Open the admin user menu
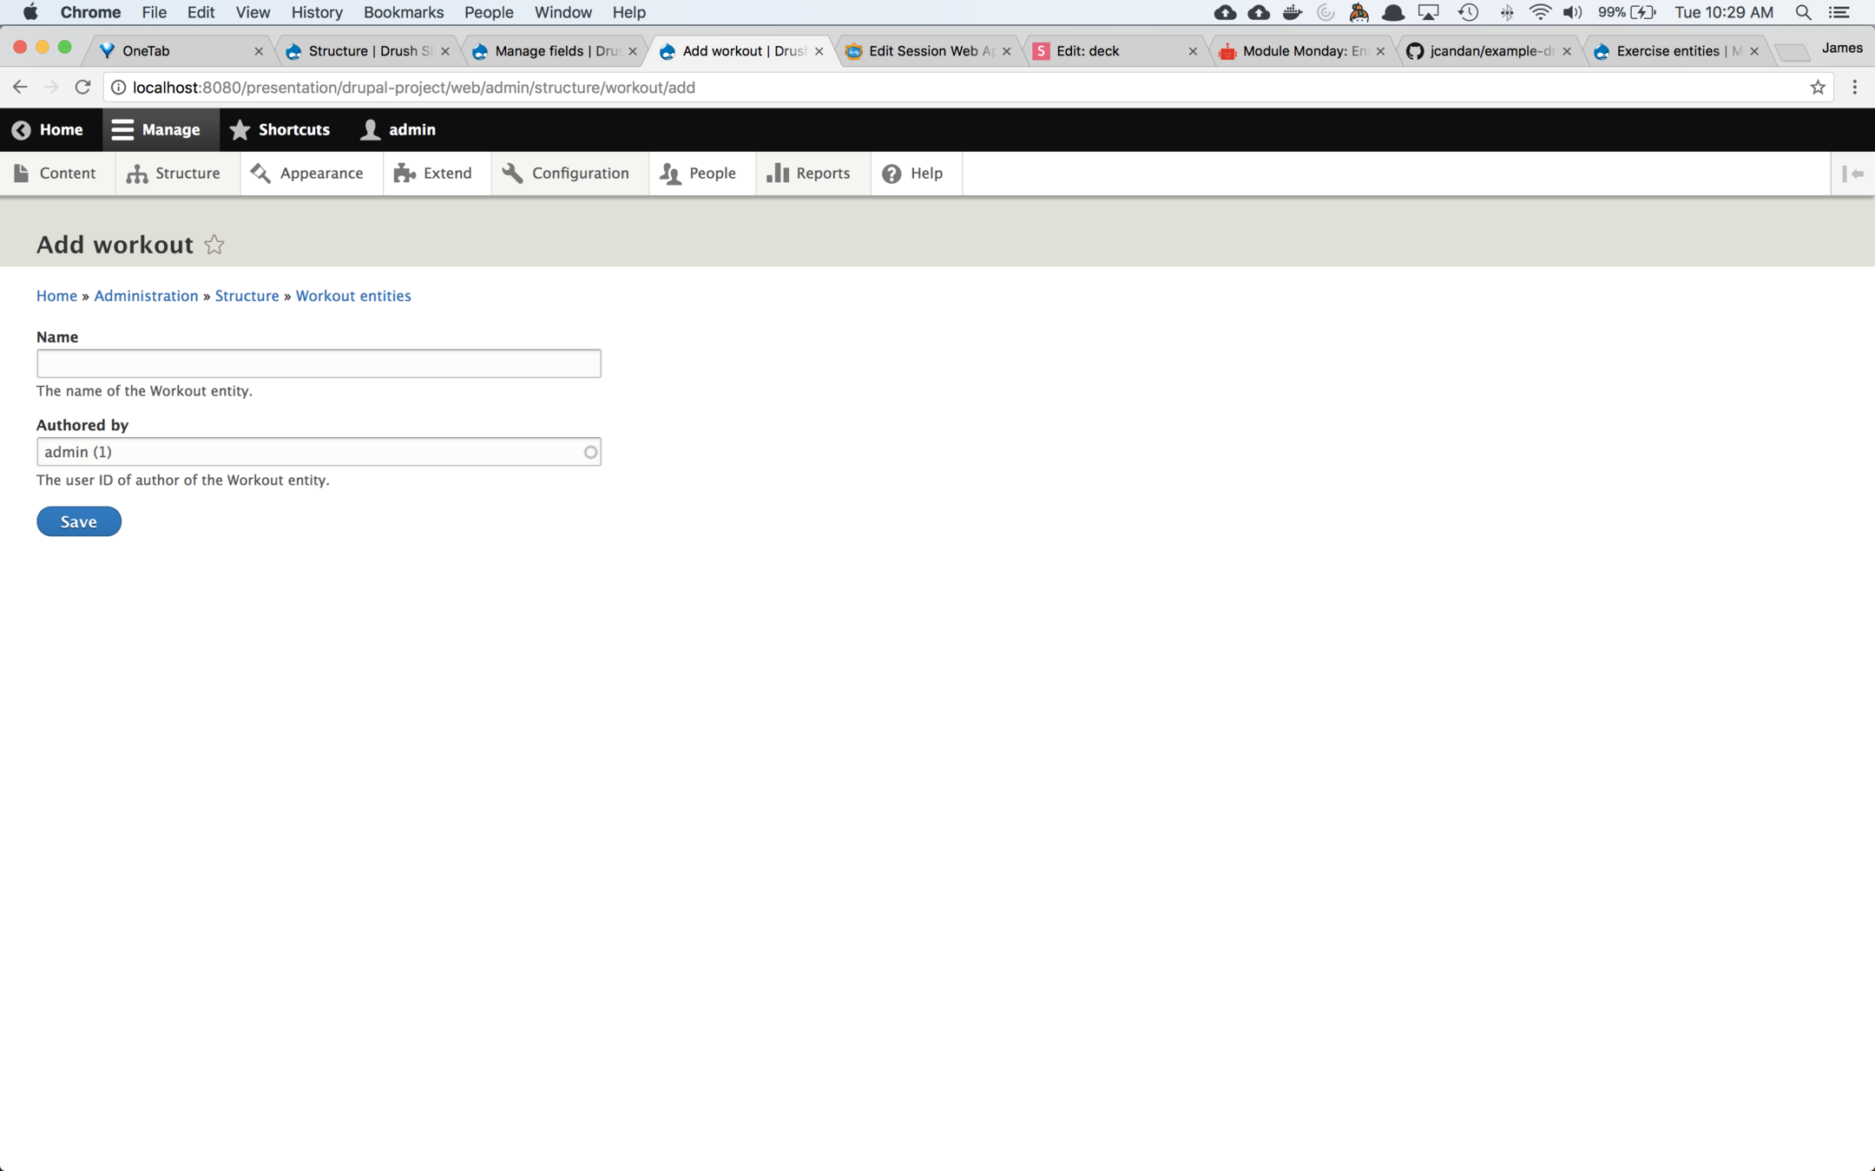The image size is (1875, 1171). (398, 130)
